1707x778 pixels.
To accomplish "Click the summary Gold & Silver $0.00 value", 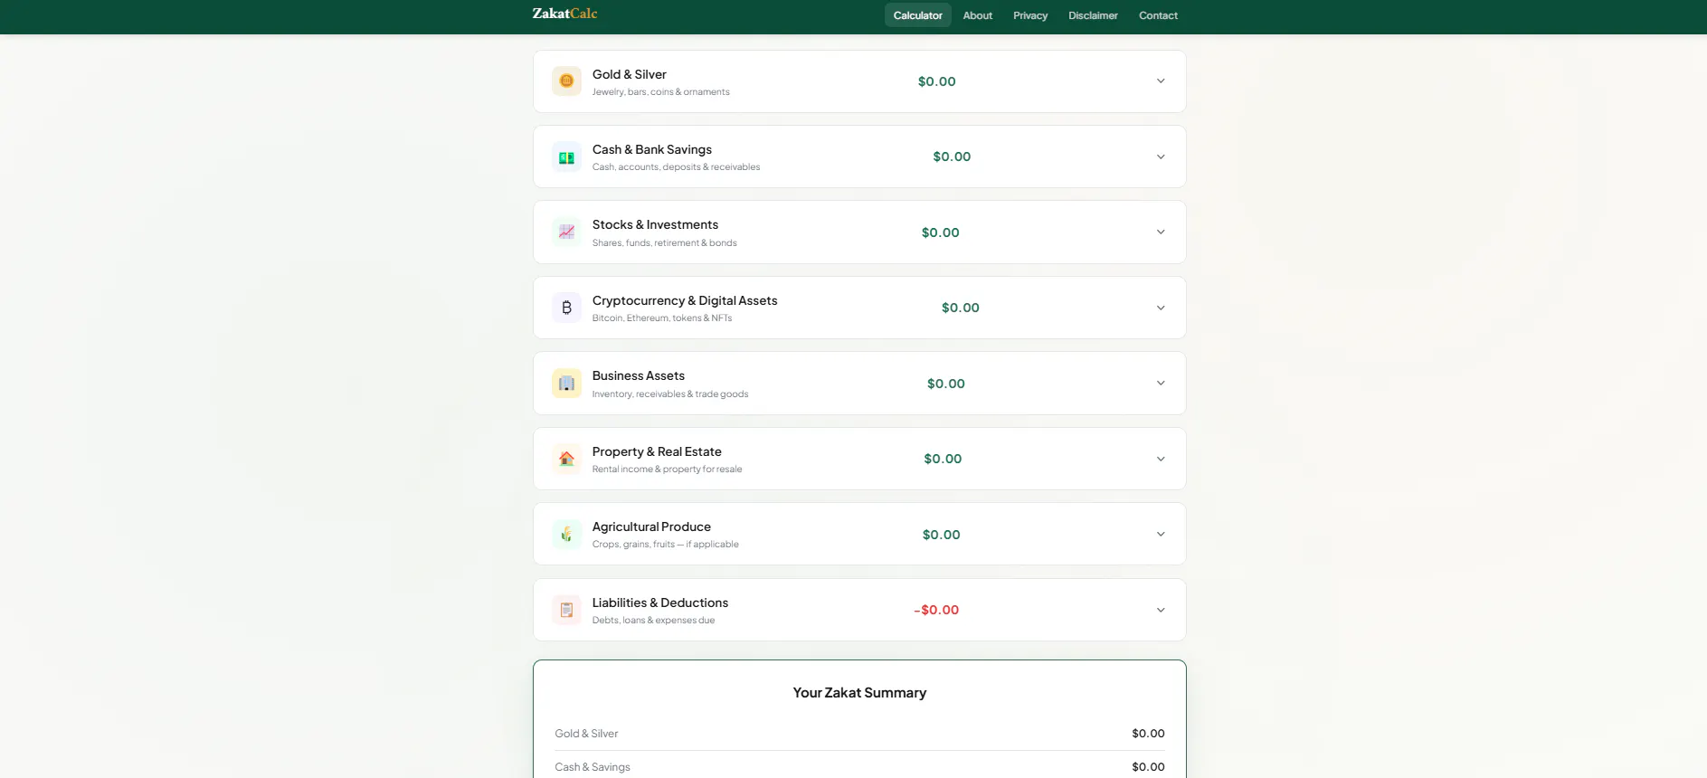I will tap(1148, 734).
